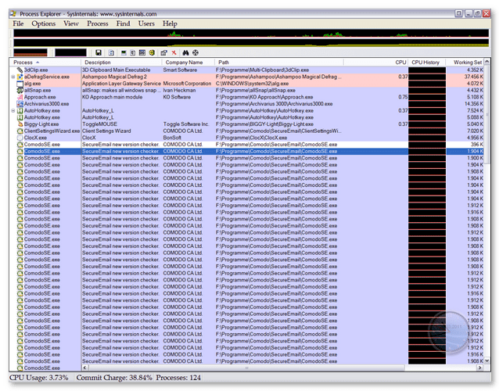Click the icon of the highlighted ComodoSE.exe row

point(20,152)
